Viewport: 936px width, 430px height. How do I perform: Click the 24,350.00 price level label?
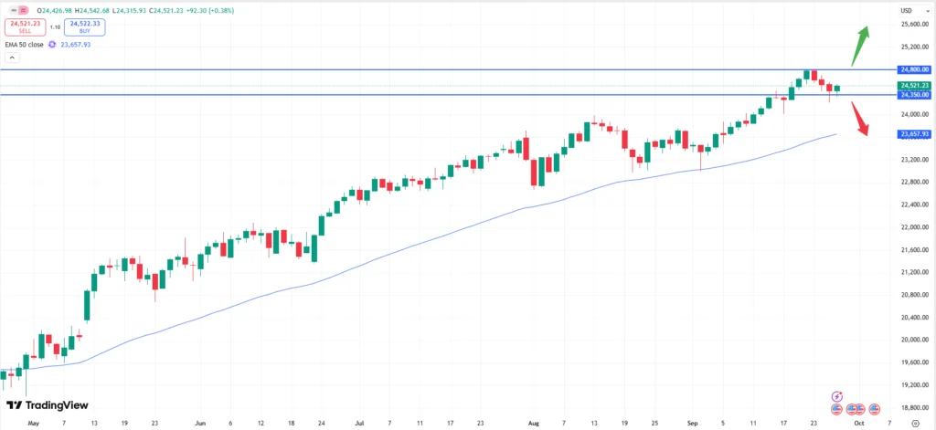[x=915, y=94]
